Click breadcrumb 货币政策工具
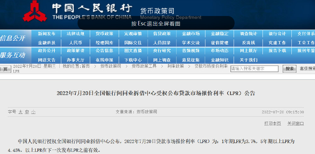315x154 pixels. (x=144, y=66)
